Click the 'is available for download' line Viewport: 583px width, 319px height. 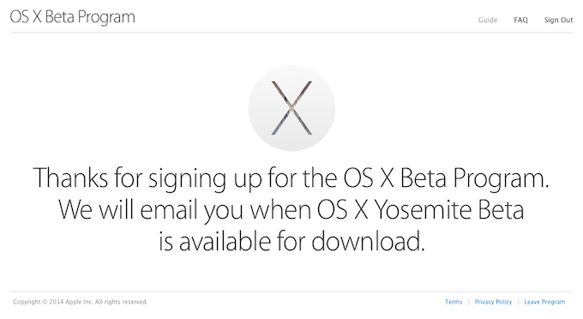[x=291, y=241]
